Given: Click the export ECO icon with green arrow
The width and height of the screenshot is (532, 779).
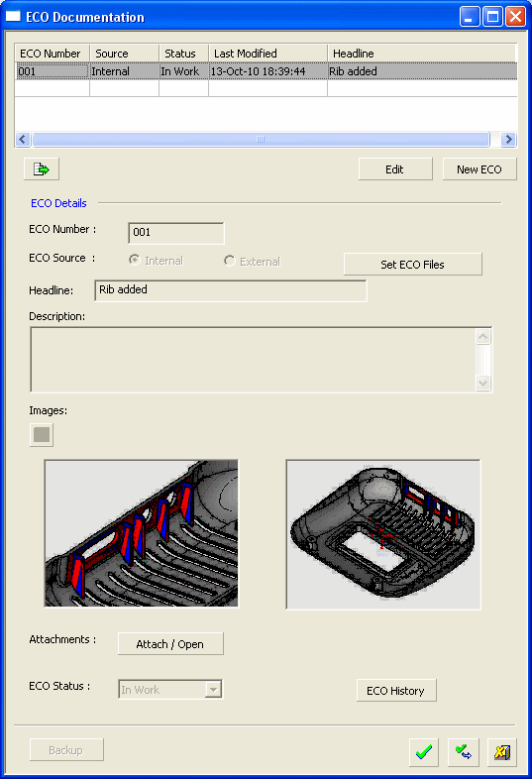Looking at the screenshot, I should 42,169.
